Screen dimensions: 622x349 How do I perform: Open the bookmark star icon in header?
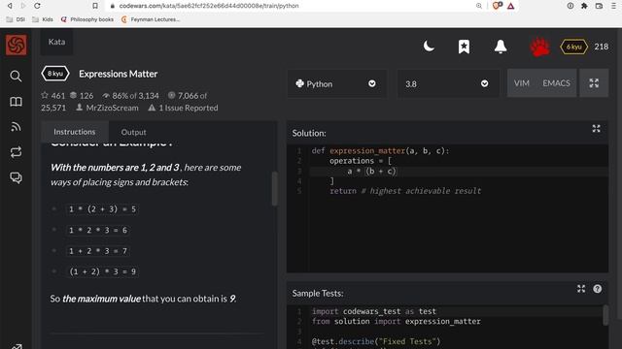[464, 47]
